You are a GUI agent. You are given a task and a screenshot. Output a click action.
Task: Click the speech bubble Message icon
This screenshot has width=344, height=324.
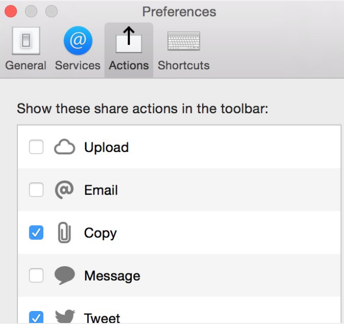[x=64, y=276]
